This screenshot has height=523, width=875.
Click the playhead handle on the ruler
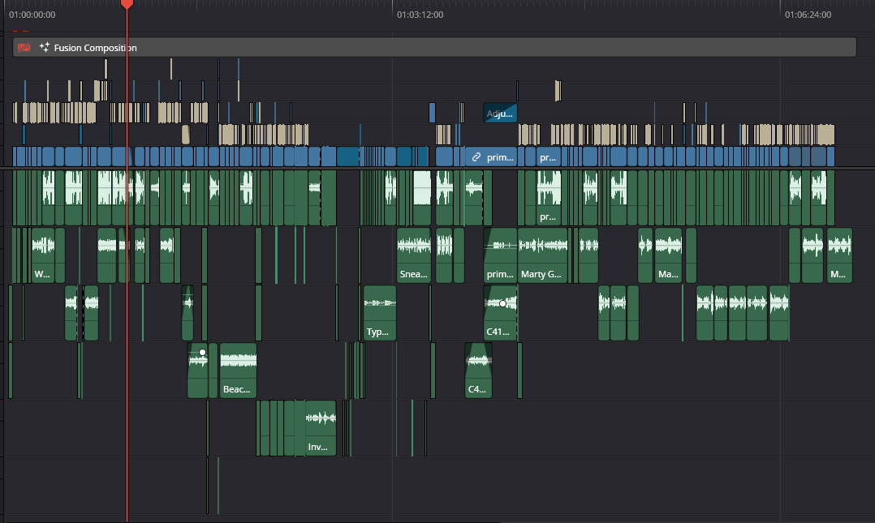127,4
